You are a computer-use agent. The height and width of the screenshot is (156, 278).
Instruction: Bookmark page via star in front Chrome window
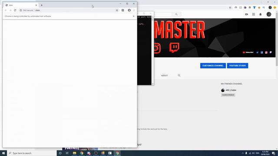tap(117, 10)
